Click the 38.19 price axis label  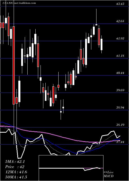point(120,125)
